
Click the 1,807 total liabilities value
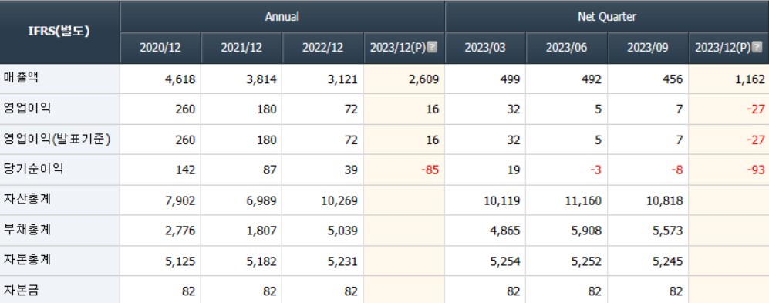262,231
